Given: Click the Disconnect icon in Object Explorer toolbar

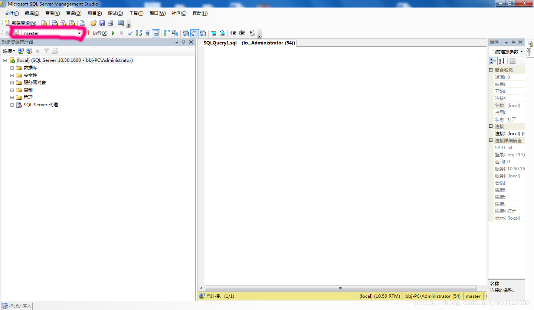Looking at the screenshot, I should 29,51.
